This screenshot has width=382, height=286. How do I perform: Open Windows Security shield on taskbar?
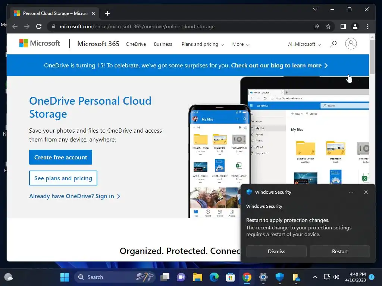[280, 277]
